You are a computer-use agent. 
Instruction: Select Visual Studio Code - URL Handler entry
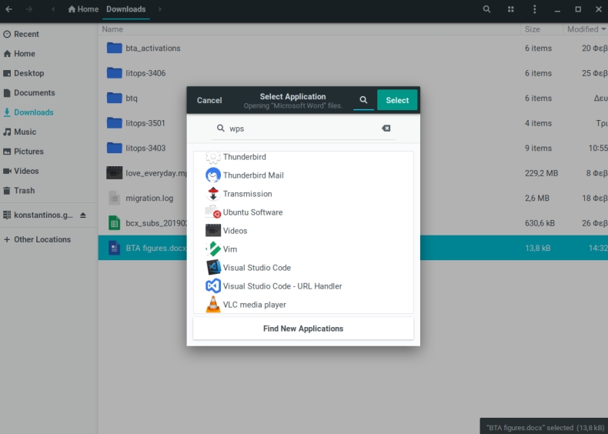coord(282,286)
